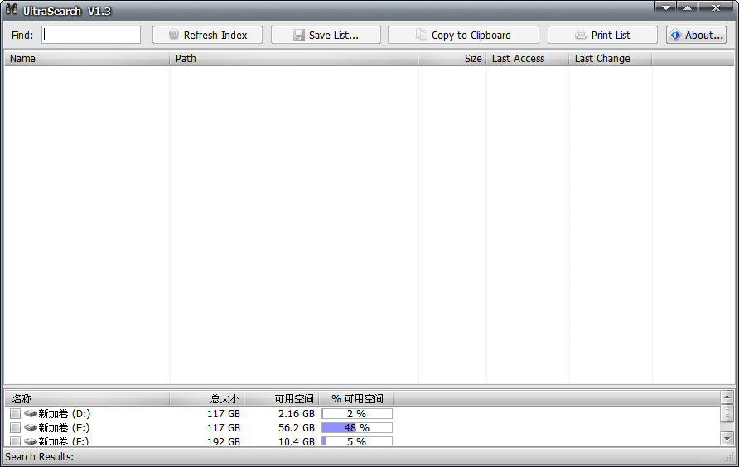This screenshot has width=739, height=467.
Task: Click the Refresh Index button
Action: click(x=207, y=35)
